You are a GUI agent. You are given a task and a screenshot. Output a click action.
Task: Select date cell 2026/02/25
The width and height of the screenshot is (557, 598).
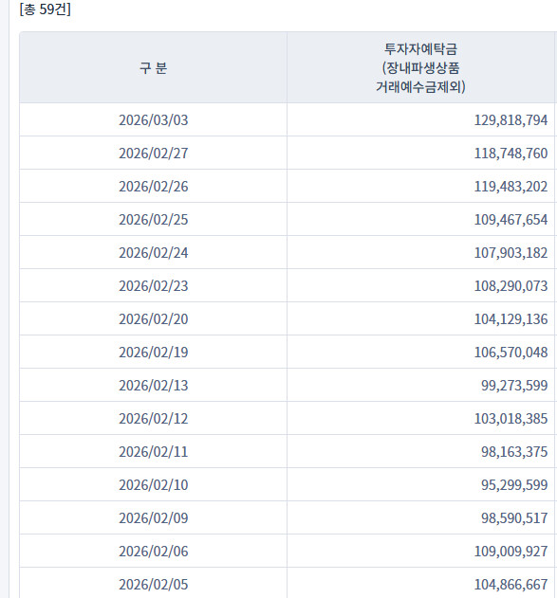point(153,220)
